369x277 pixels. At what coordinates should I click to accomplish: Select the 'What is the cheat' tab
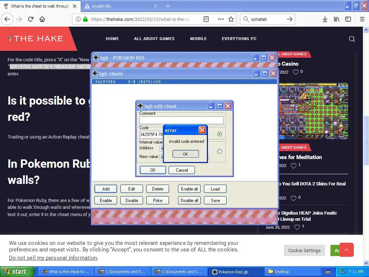(40, 6)
